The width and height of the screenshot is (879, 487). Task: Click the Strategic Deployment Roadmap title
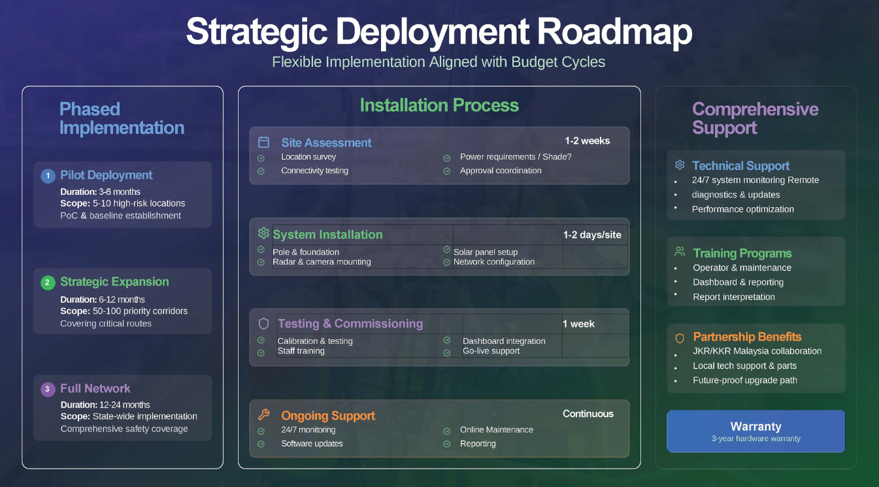439,31
